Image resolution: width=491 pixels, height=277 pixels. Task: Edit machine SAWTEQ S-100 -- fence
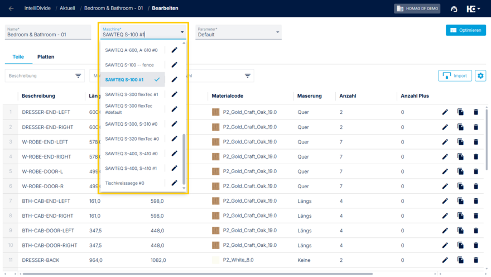(175, 65)
